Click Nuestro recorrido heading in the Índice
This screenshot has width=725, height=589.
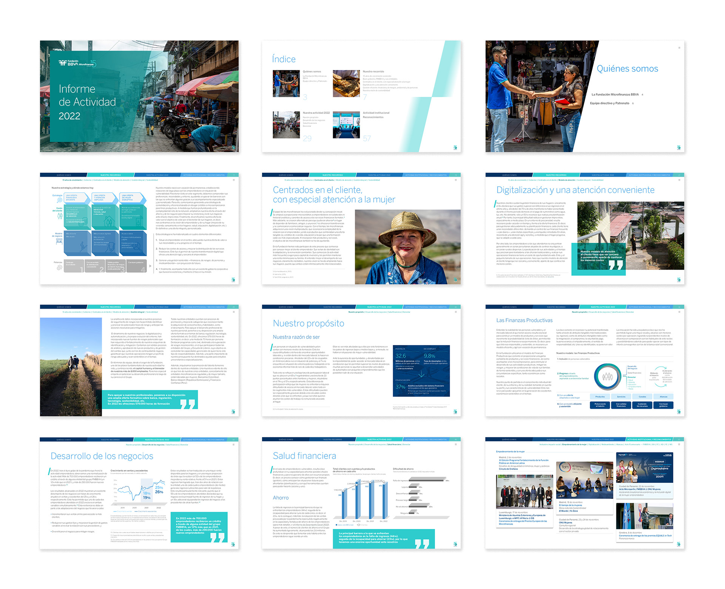373,71
